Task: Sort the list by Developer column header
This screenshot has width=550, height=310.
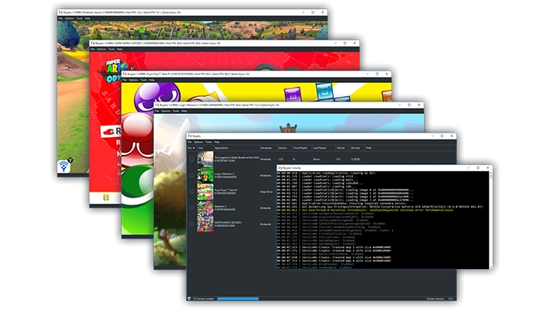Action: [x=267, y=148]
